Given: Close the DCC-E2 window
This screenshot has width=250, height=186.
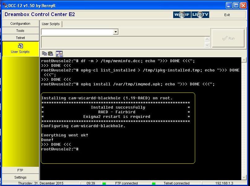Looking at the screenshot, I should tap(243, 6).
